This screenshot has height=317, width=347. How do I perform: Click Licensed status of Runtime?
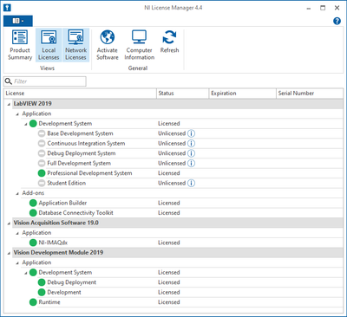point(169,302)
